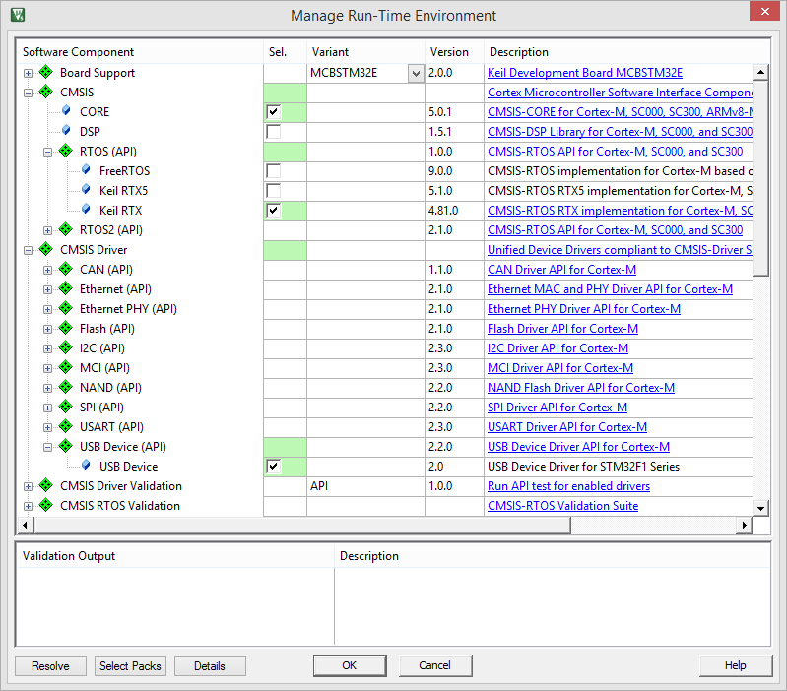Viewport: 787px width, 691px height.
Task: Click the MCI (API) green diamond icon
Action: point(66,367)
